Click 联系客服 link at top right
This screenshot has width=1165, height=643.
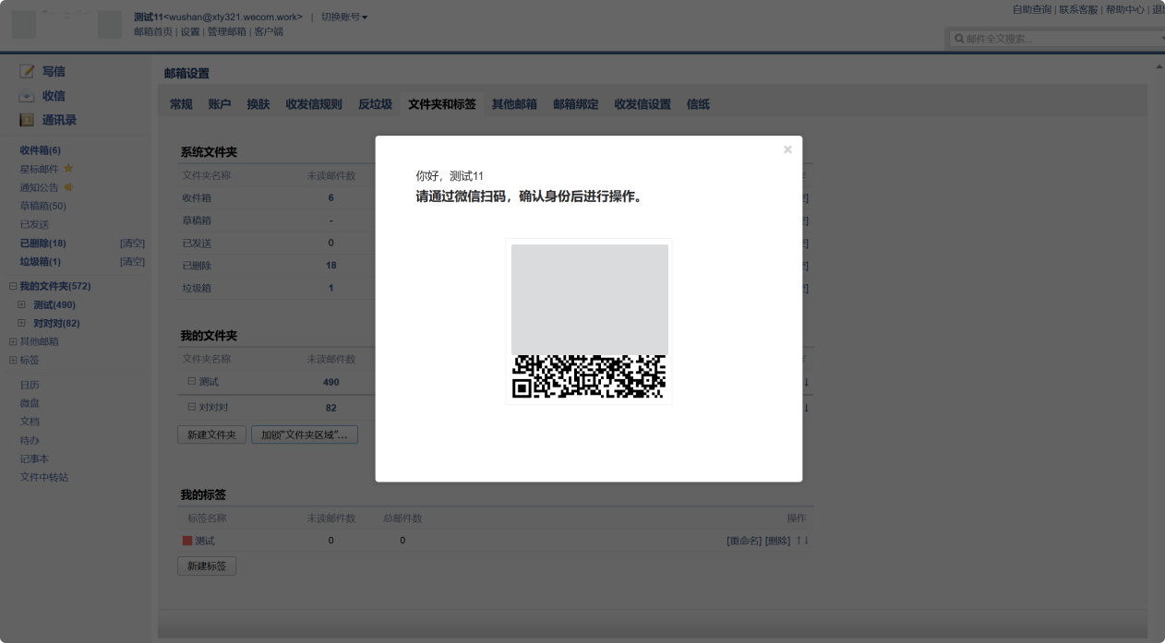point(1078,9)
